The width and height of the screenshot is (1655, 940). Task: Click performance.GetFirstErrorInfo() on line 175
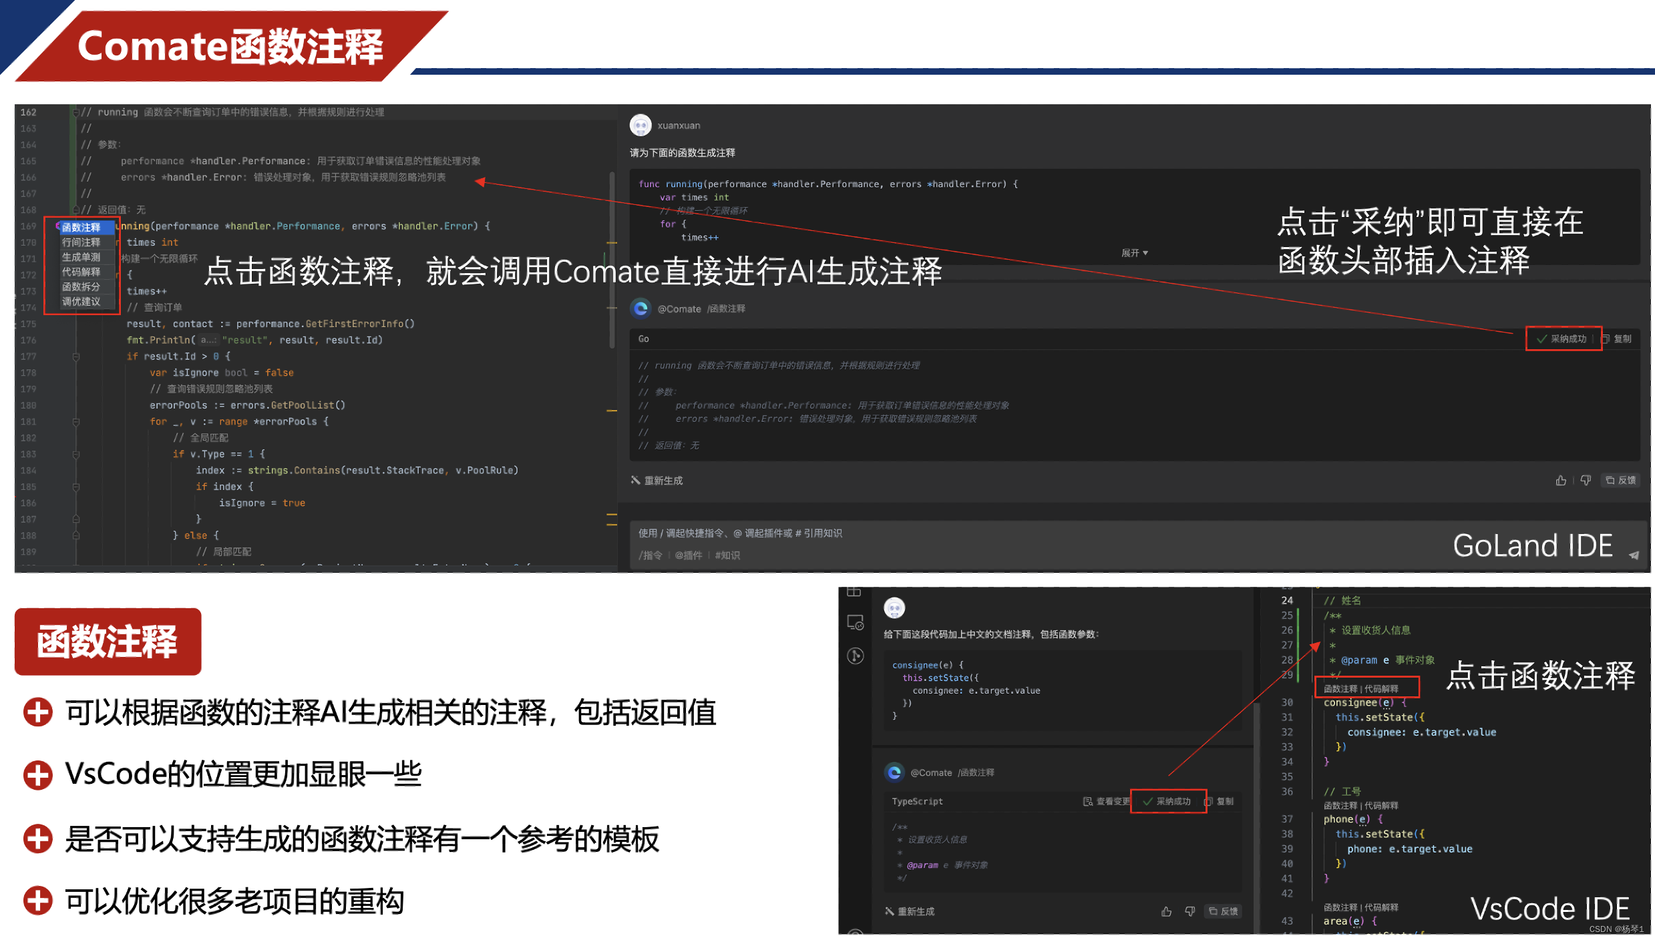coord(325,324)
